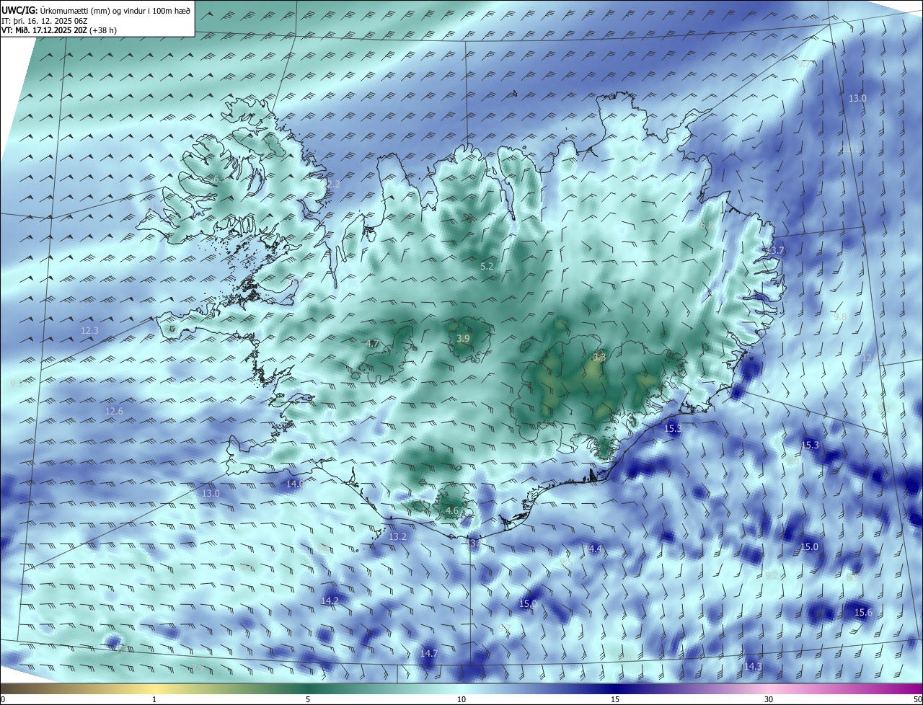The height and width of the screenshot is (705, 923).
Task: Click the '5' tick label on the legend
Action: tap(308, 699)
